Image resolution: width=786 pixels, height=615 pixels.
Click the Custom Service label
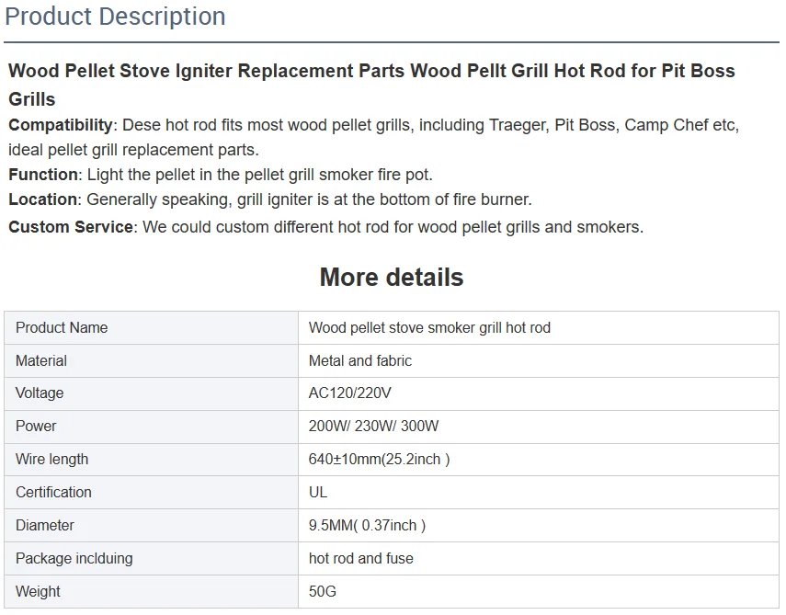tap(71, 227)
